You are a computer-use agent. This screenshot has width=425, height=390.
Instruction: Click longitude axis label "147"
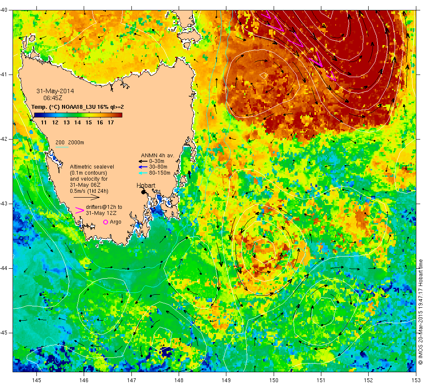(131, 380)
